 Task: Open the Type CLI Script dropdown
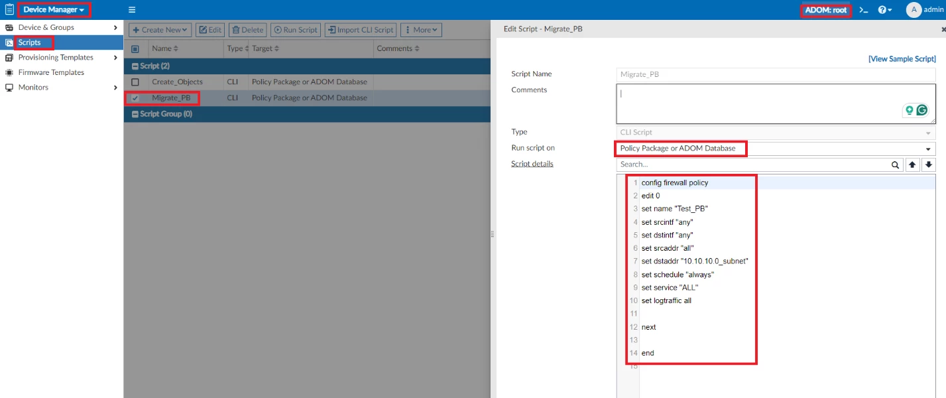point(776,133)
